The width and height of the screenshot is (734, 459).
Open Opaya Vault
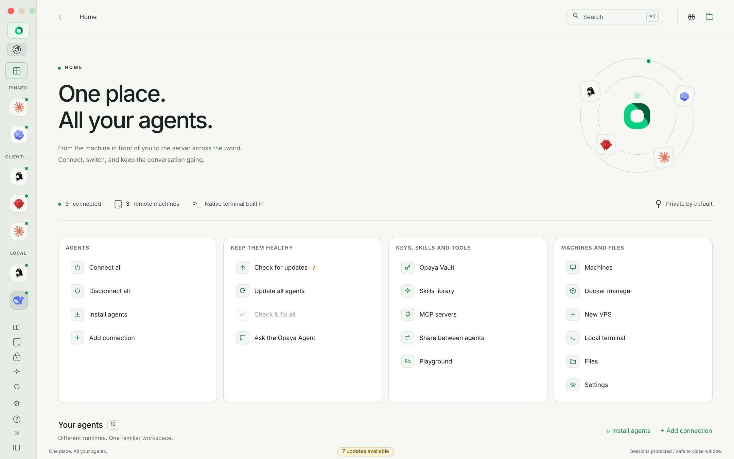pyautogui.click(x=468, y=268)
